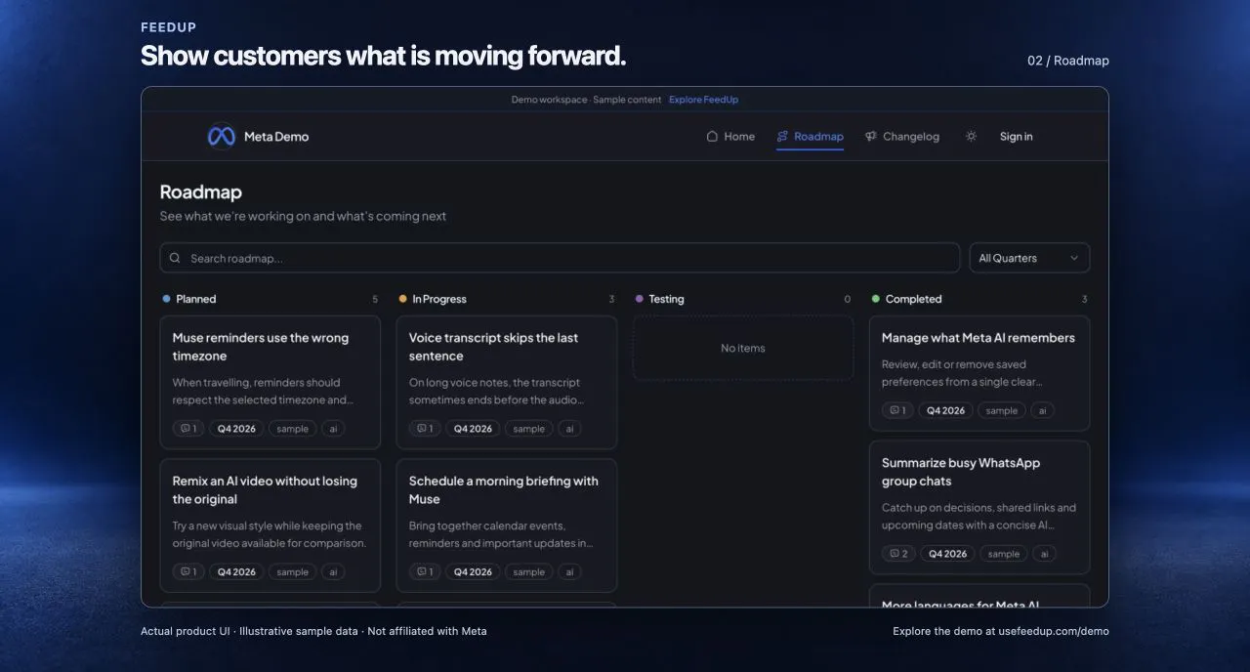Click the Sign in button

pyautogui.click(x=1016, y=137)
